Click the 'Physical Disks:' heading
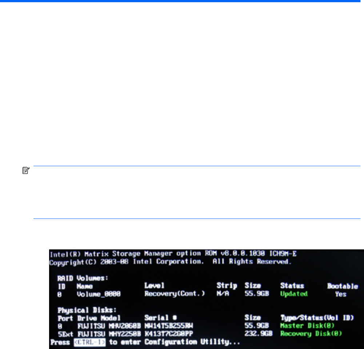The image size is (364, 349). click(87, 310)
